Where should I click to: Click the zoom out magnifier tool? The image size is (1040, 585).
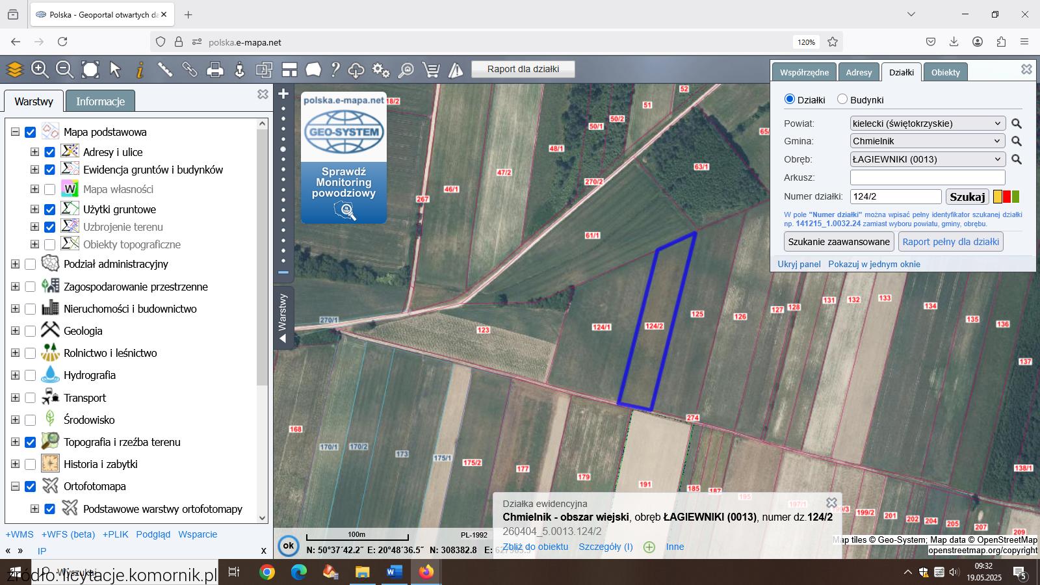[x=64, y=70]
